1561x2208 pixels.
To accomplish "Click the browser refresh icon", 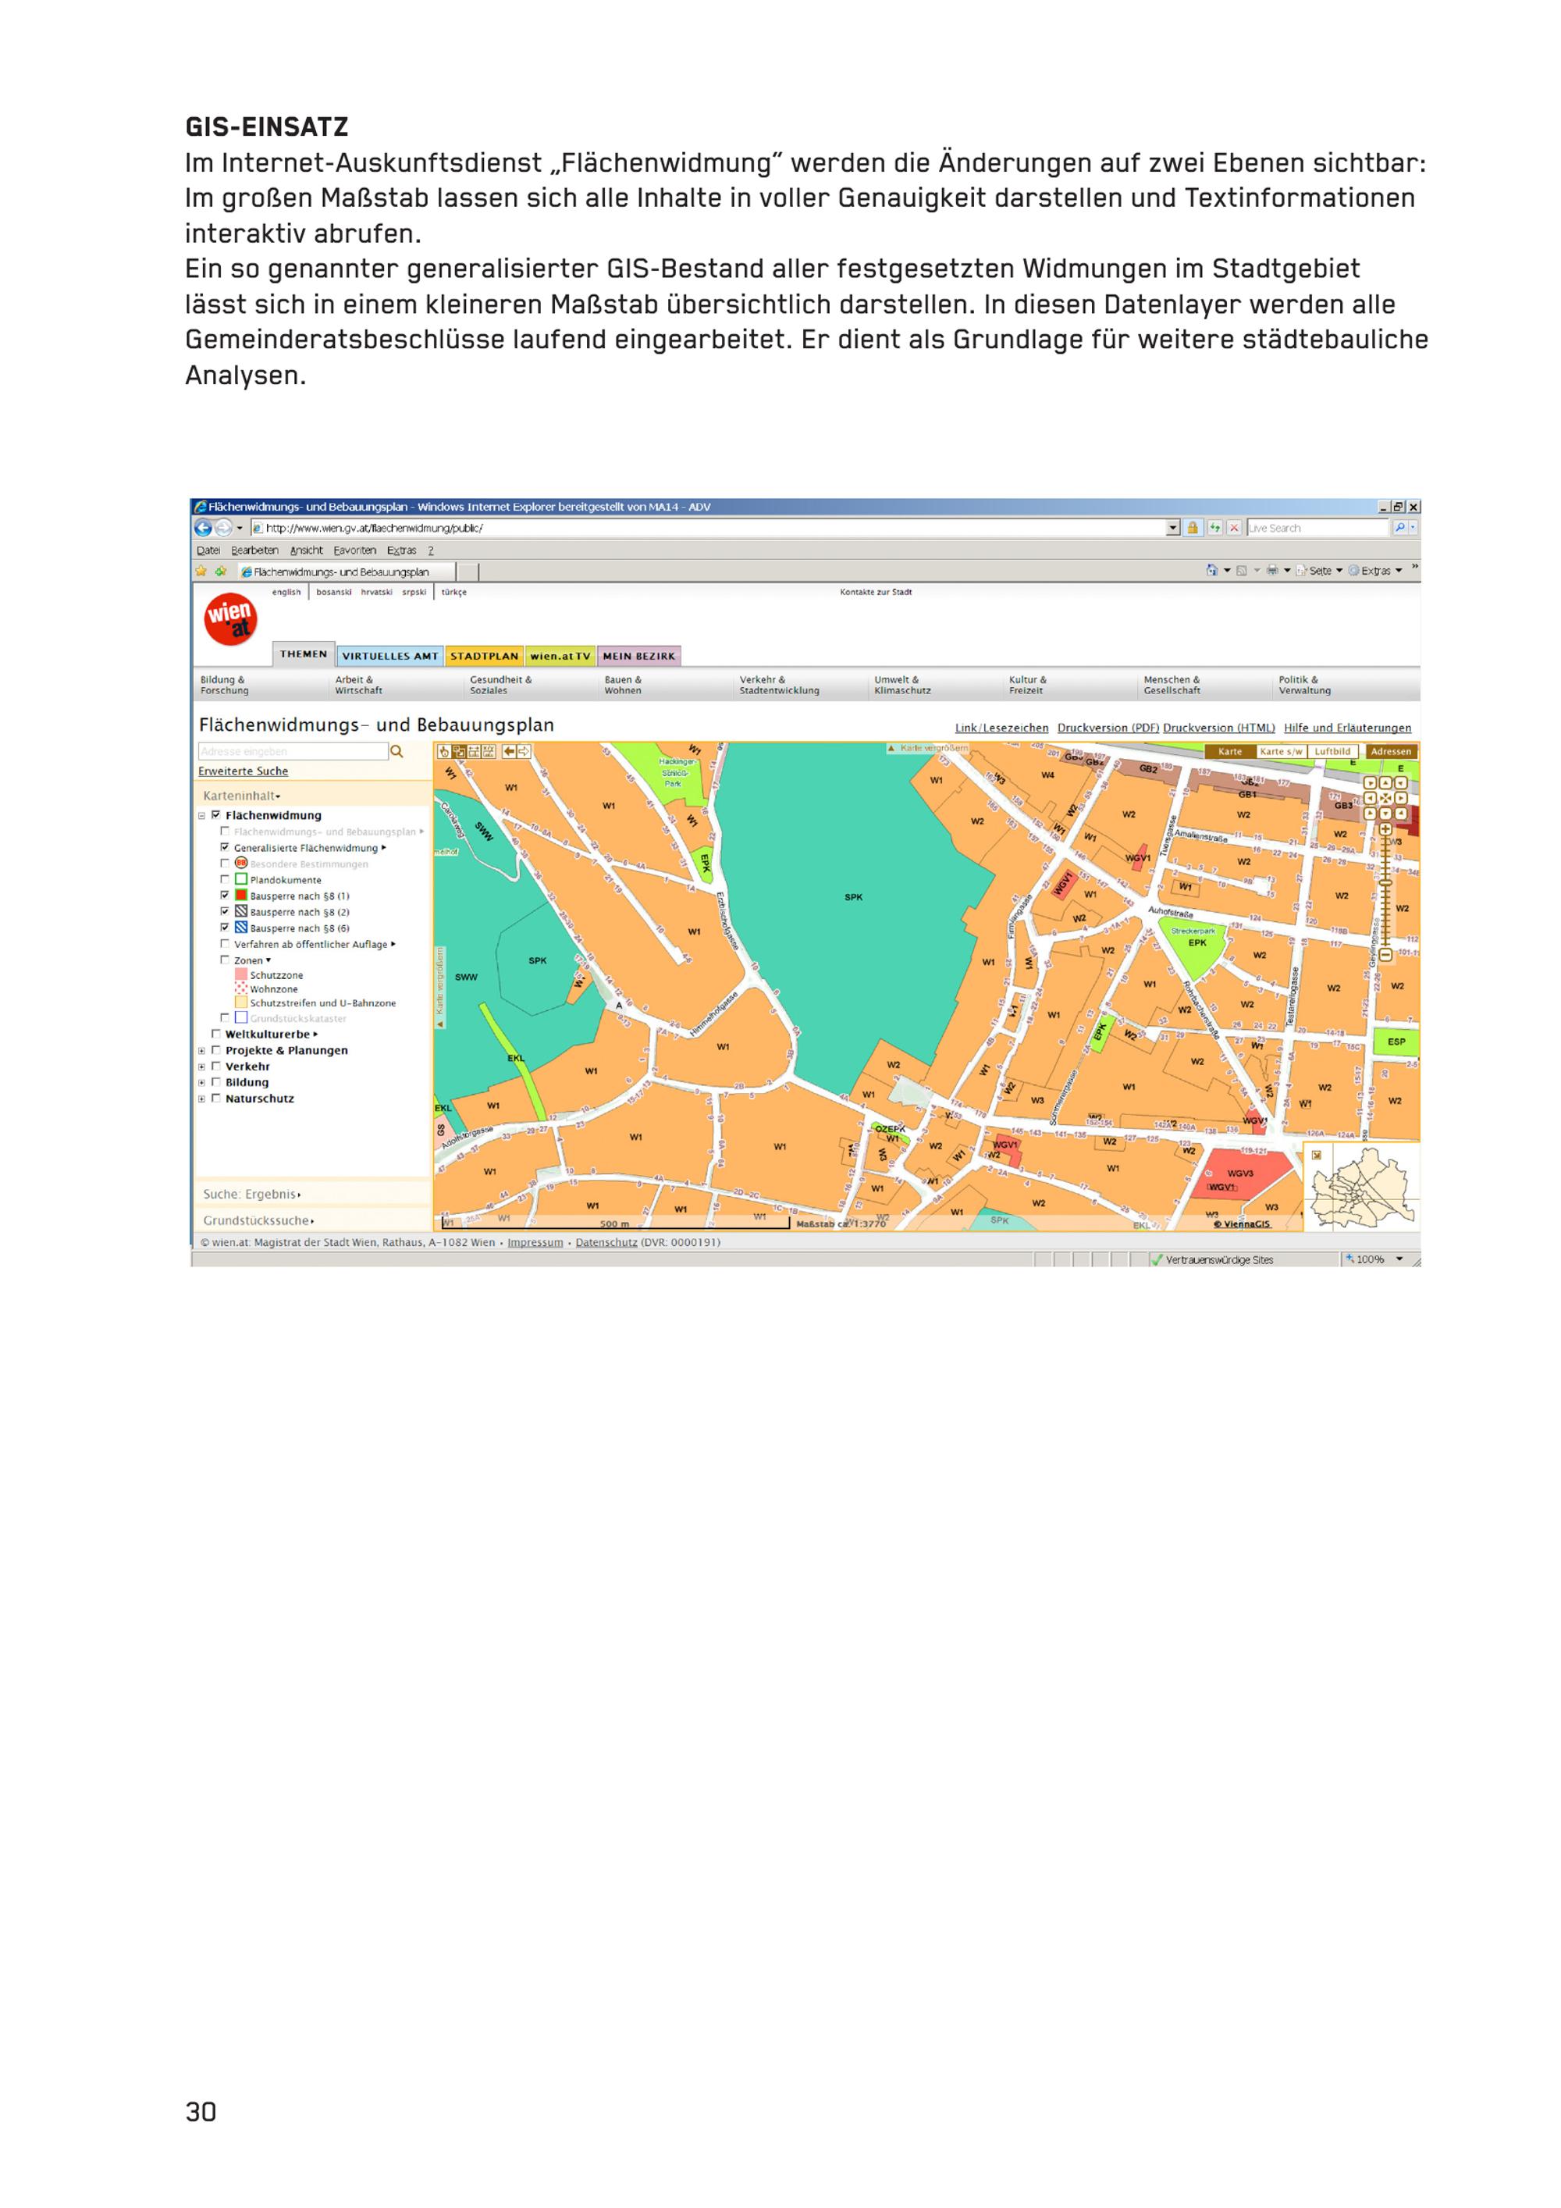I will [1215, 528].
